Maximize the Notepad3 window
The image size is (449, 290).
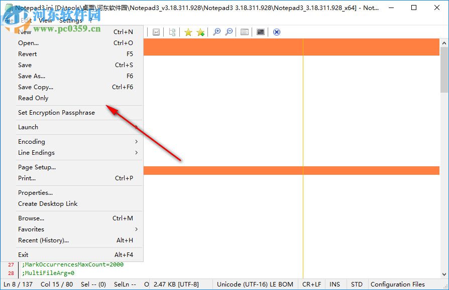(414, 8)
